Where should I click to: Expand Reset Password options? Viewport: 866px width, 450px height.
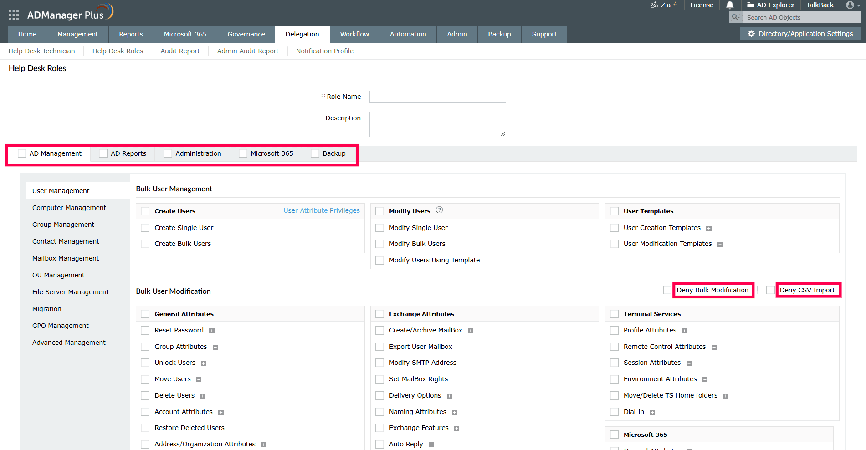pos(212,331)
